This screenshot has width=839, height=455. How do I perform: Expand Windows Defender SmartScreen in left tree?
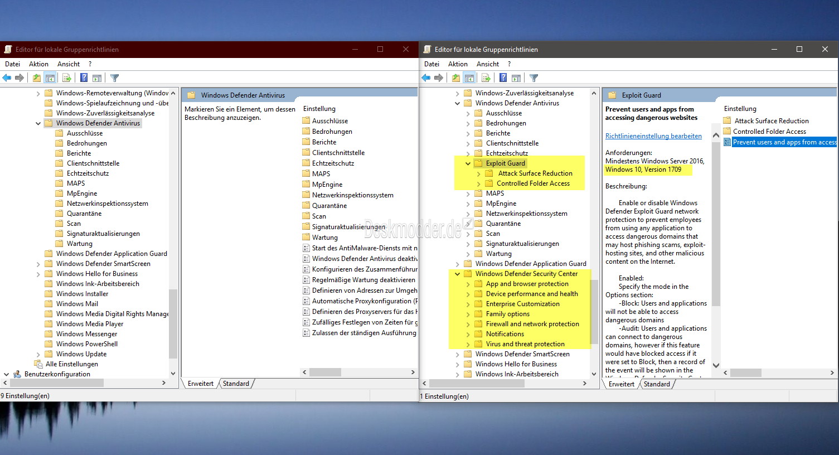point(38,264)
